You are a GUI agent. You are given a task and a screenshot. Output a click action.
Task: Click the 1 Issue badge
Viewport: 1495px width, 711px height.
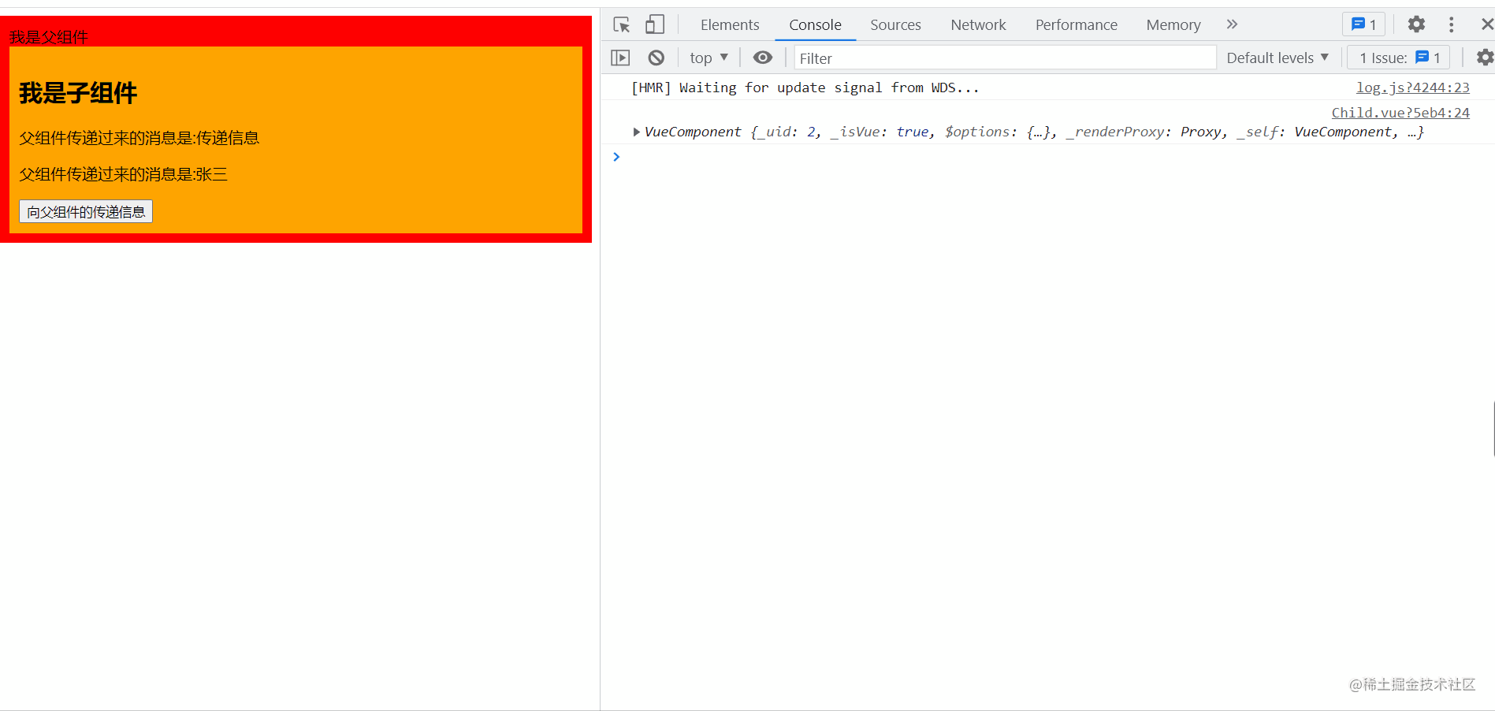(1397, 57)
